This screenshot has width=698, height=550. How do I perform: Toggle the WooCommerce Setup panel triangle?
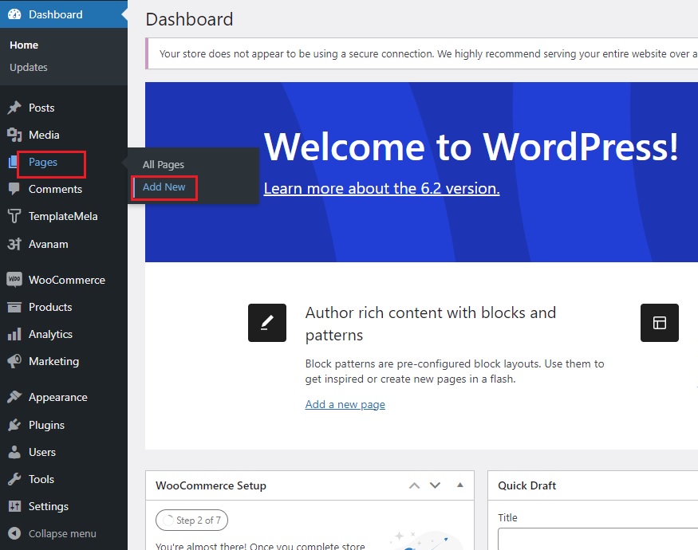pyautogui.click(x=460, y=485)
